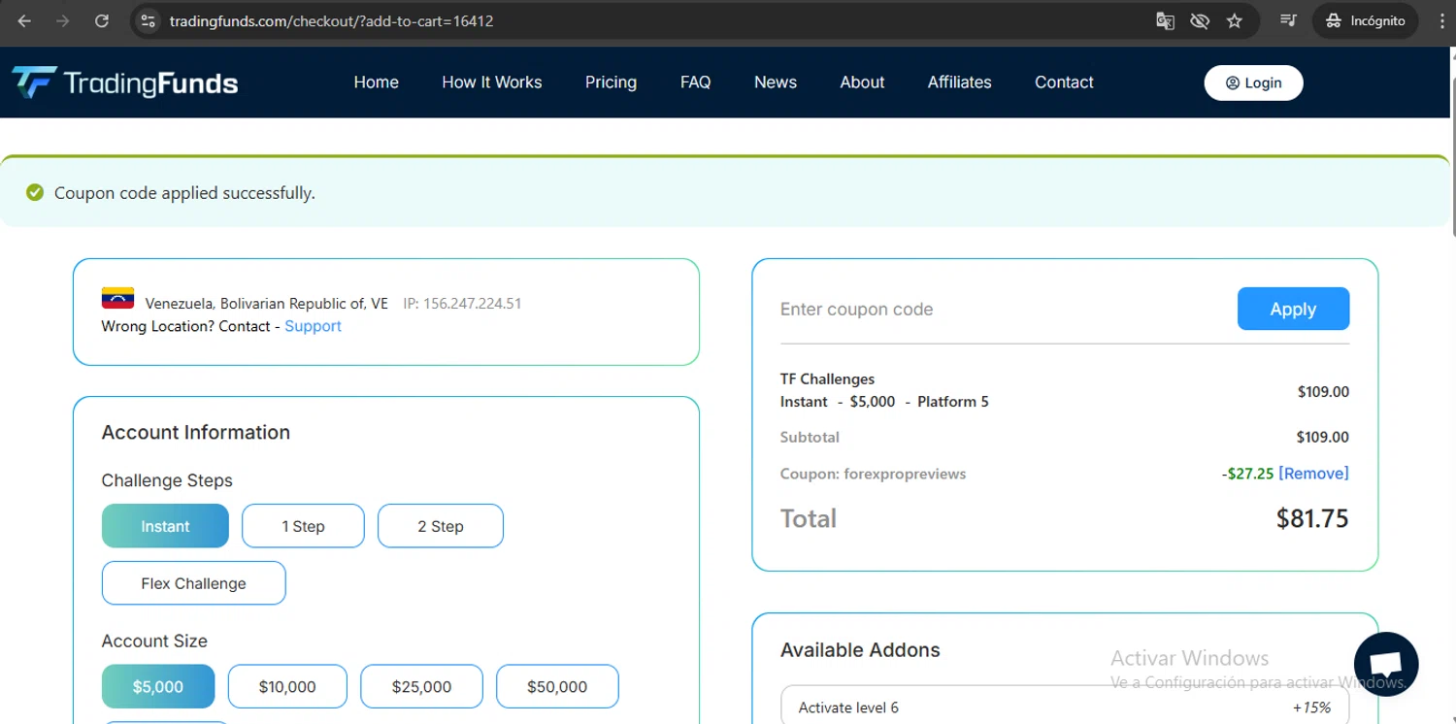Go back with the browser back arrow
This screenshot has width=1456, height=724.
(x=24, y=20)
